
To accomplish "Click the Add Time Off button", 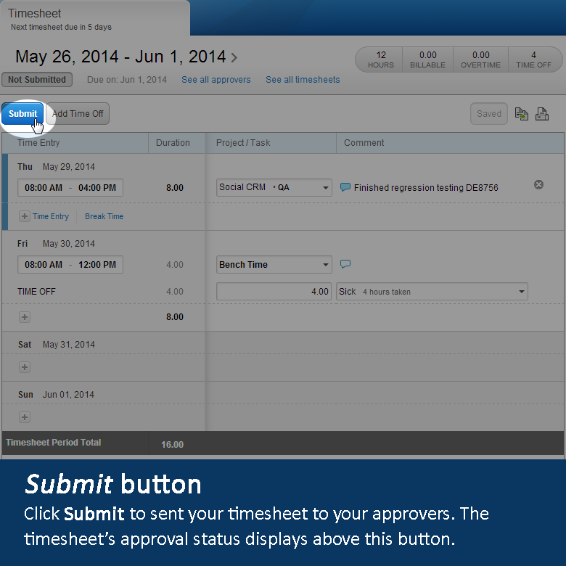I will click(x=78, y=114).
